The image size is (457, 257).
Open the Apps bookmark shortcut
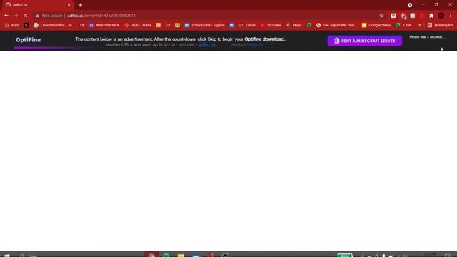[11, 26]
